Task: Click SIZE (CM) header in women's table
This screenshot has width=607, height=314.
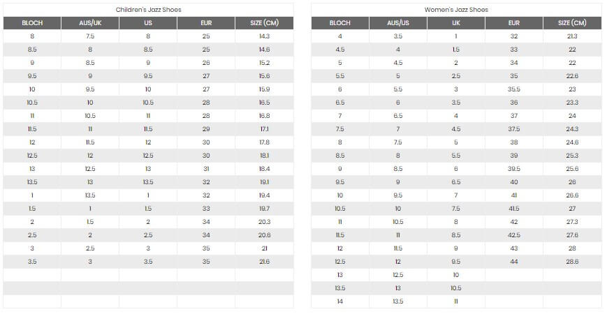Action: coord(572,23)
